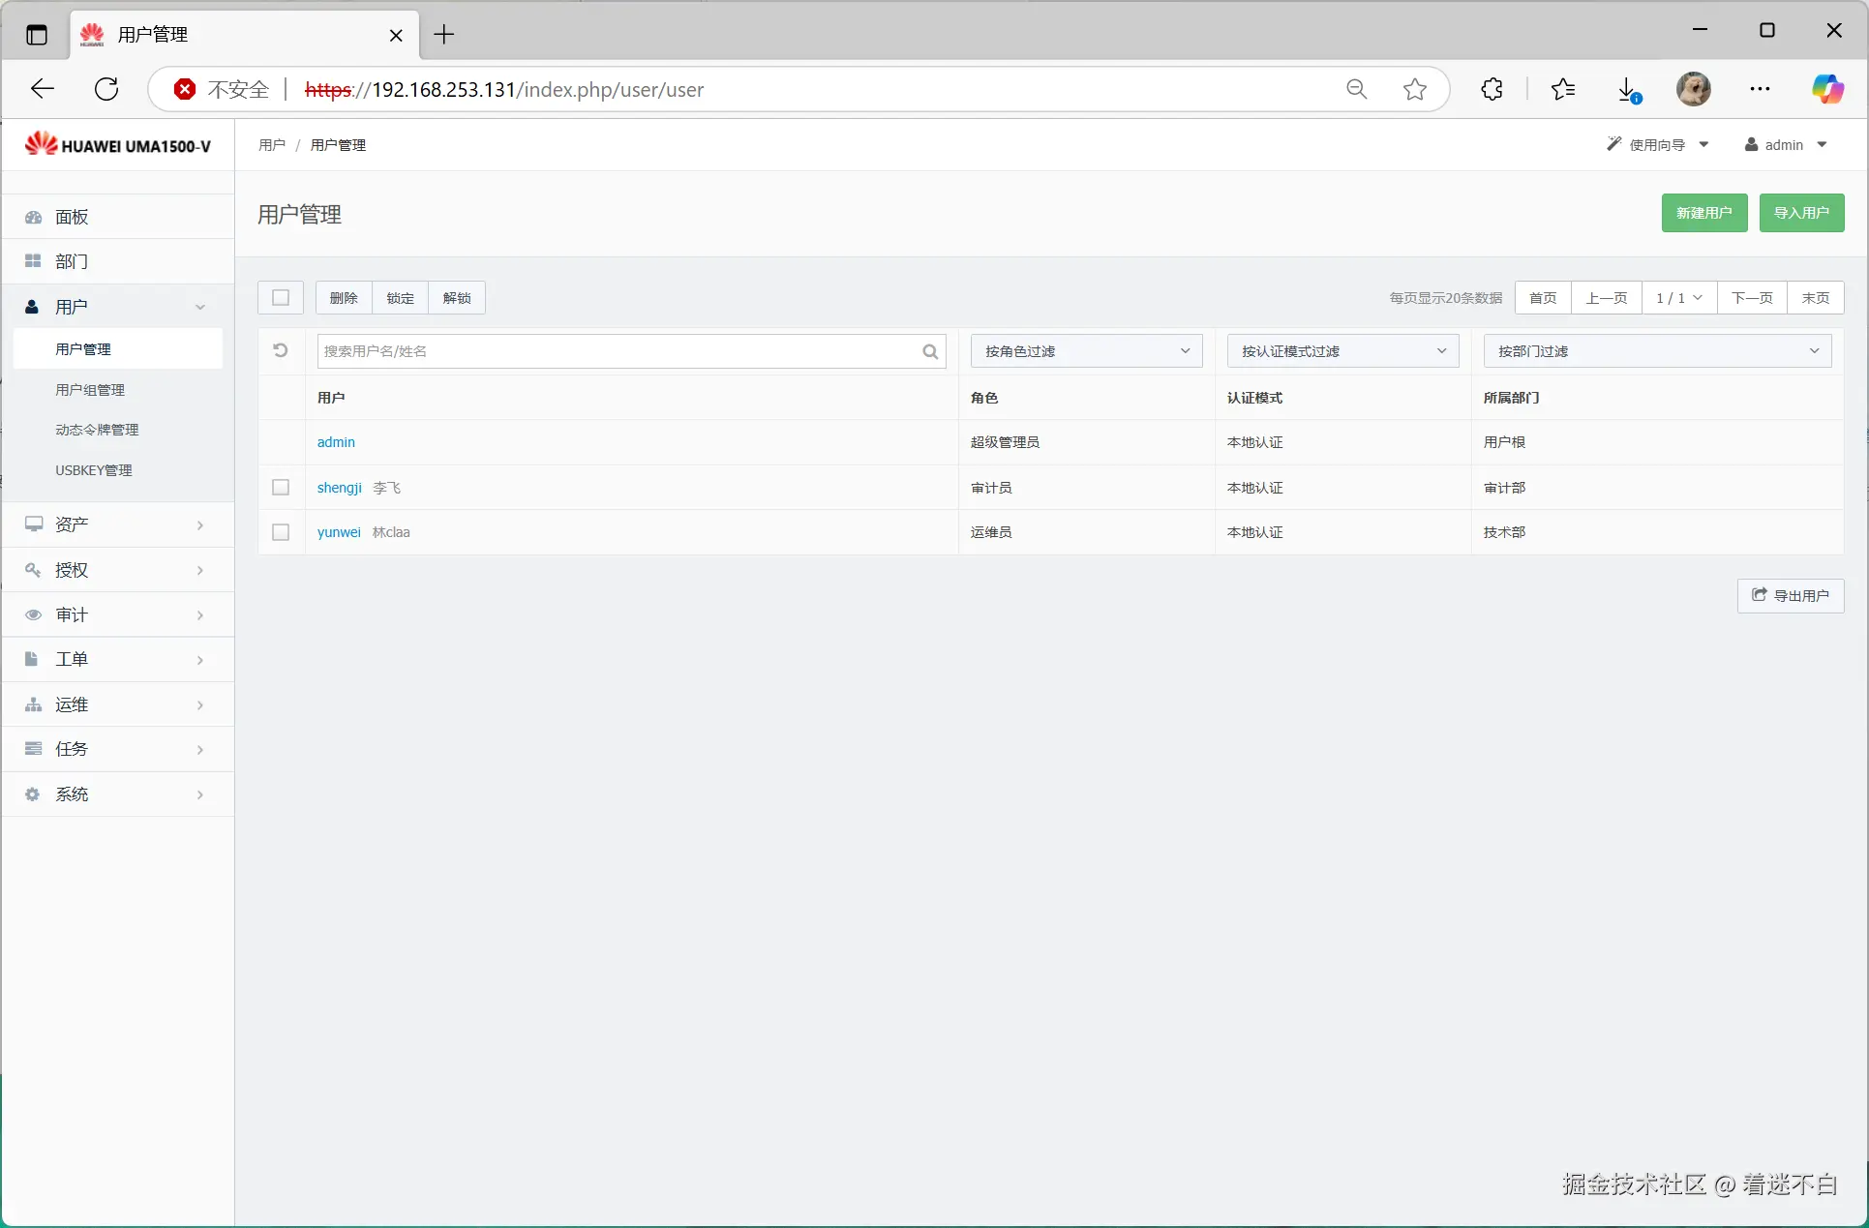This screenshot has width=1869, height=1228.
Task: Open the 用户组管理 submenu item
Action: click(90, 390)
